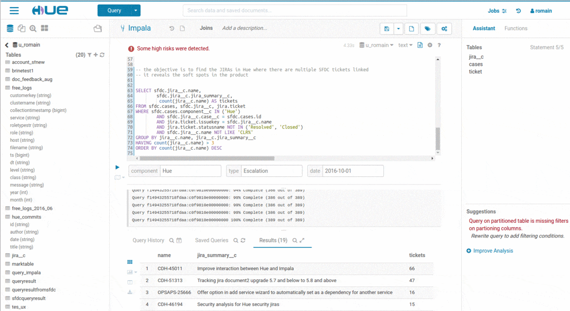Open editor settings gear icon
Screen dimensions: 570x311
[430, 45]
